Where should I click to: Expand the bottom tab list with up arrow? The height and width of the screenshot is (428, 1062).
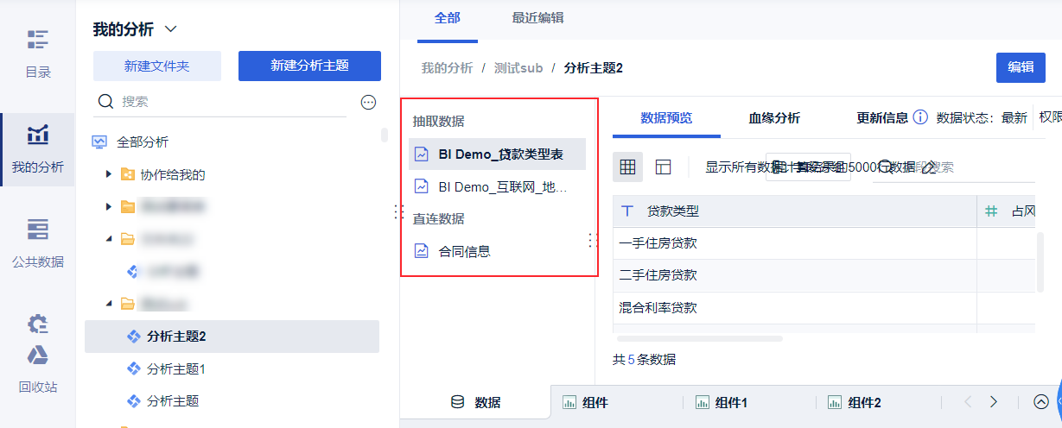pos(1041,402)
